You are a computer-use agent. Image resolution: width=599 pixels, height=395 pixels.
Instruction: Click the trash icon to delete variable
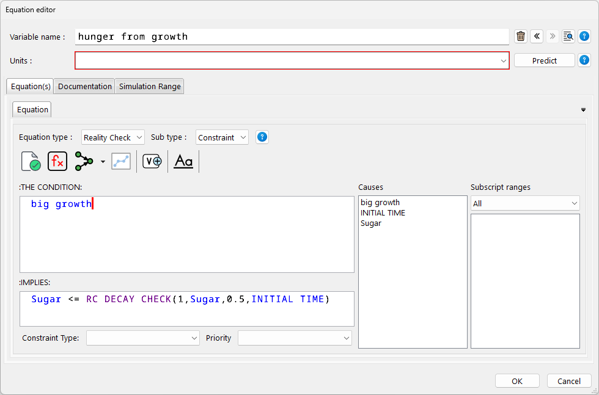coord(521,37)
